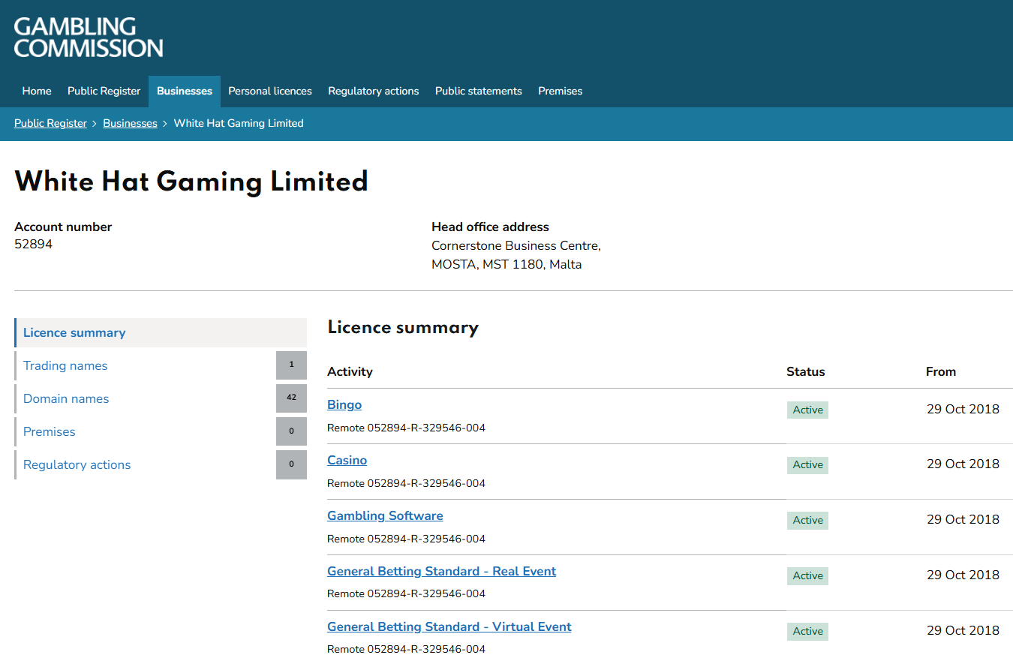Viewport: 1013px width, 664px height.
Task: Click Active status badge for Bingo
Action: [807, 410]
